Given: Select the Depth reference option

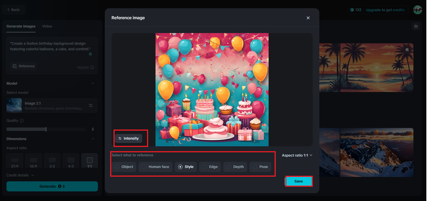Looking at the screenshot, I should coord(235,167).
